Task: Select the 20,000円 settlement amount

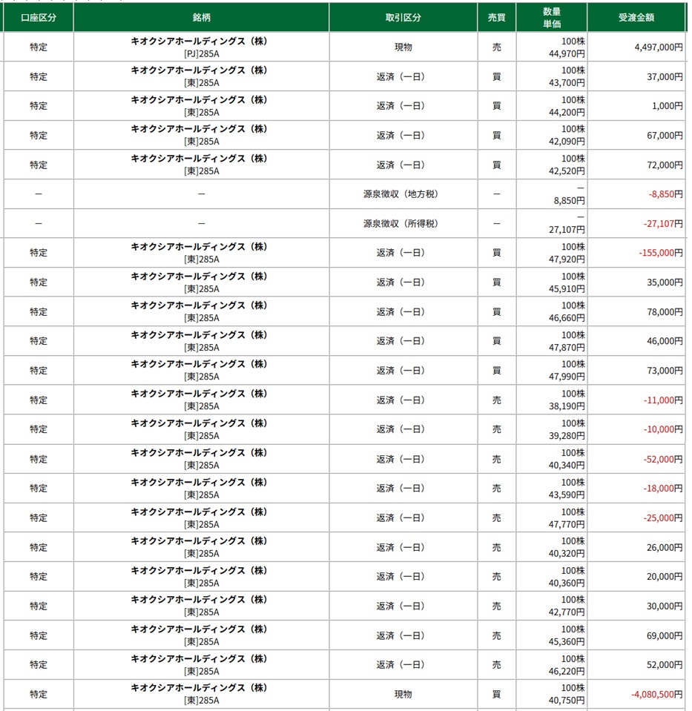Action: coord(665,577)
